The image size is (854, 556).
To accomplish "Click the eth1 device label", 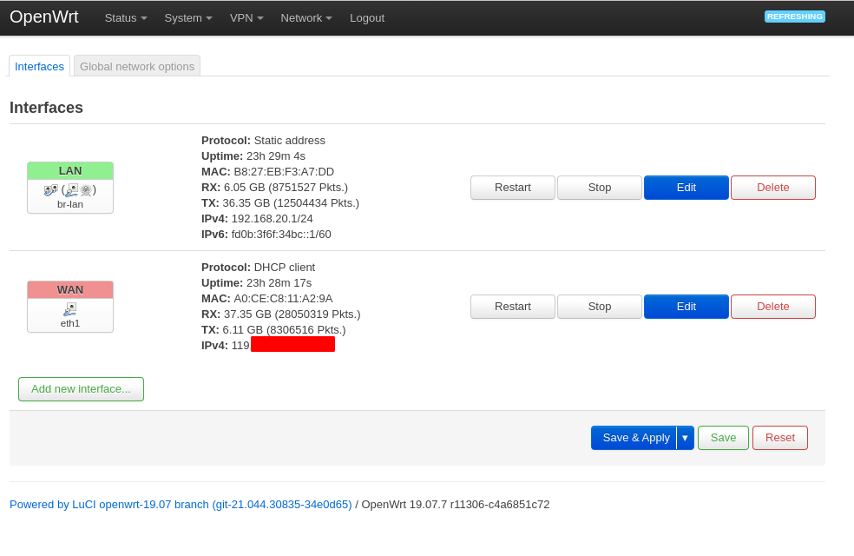I will [x=70, y=323].
